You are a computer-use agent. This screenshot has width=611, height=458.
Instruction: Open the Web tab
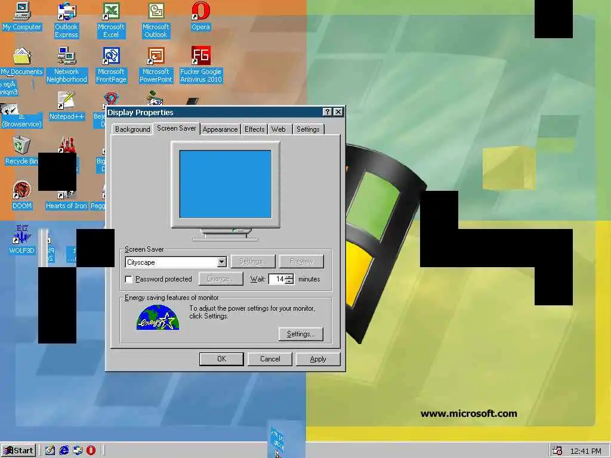(279, 129)
